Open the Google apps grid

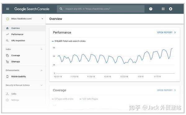pos(163,9)
